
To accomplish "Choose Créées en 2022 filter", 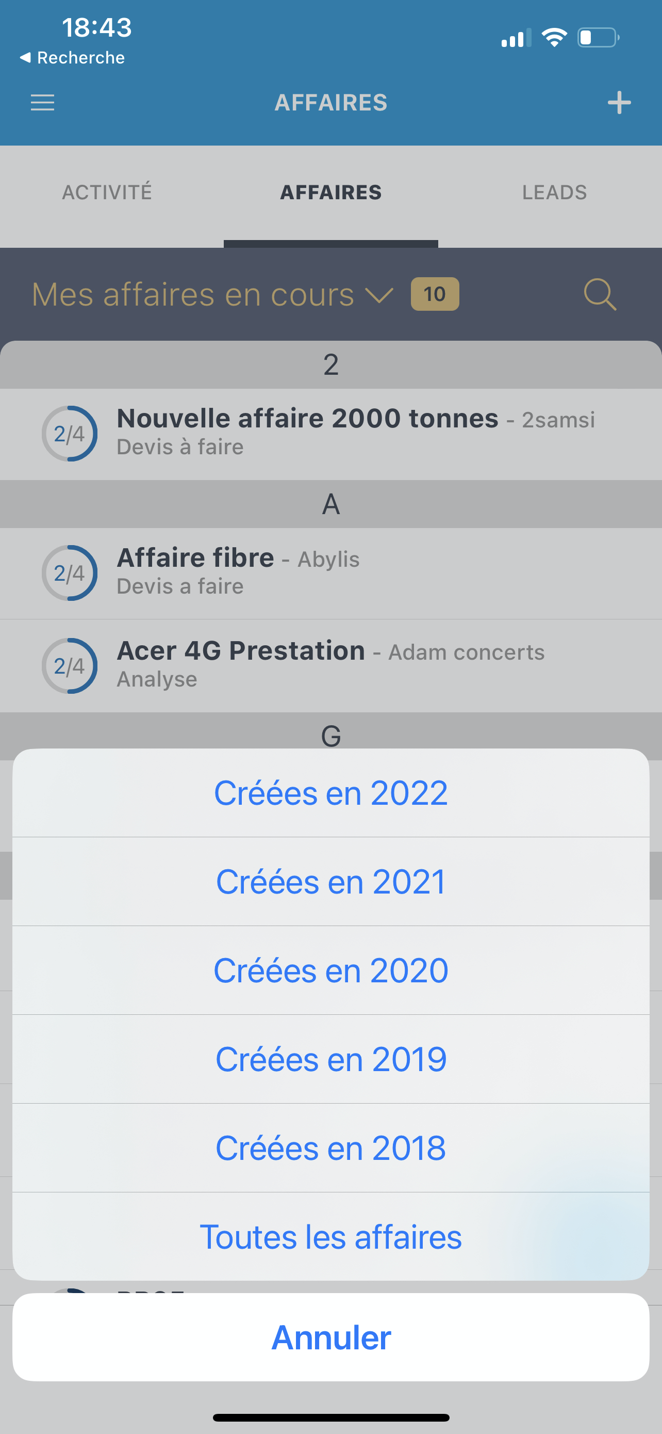I will (x=330, y=793).
